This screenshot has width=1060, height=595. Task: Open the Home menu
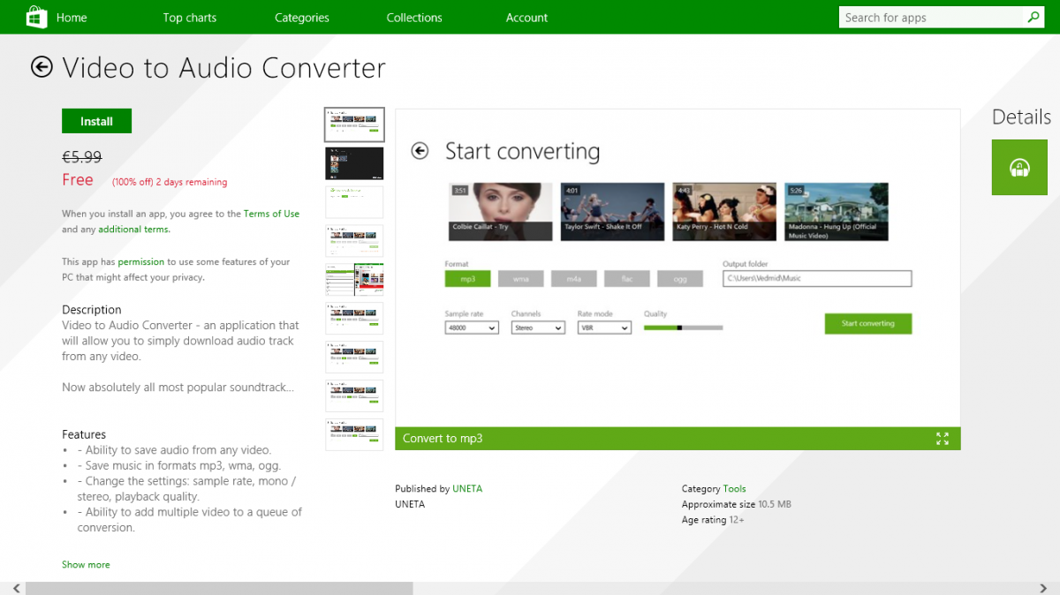coord(72,18)
